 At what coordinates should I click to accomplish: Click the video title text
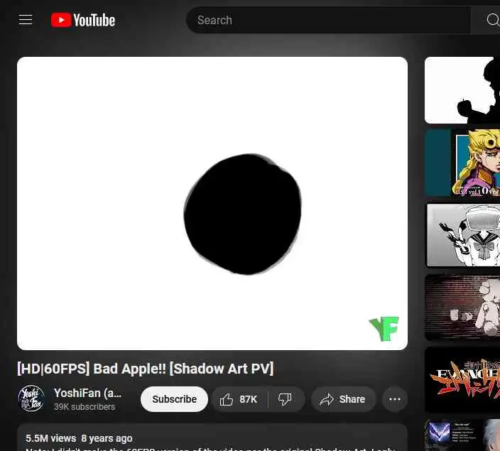pyautogui.click(x=146, y=369)
